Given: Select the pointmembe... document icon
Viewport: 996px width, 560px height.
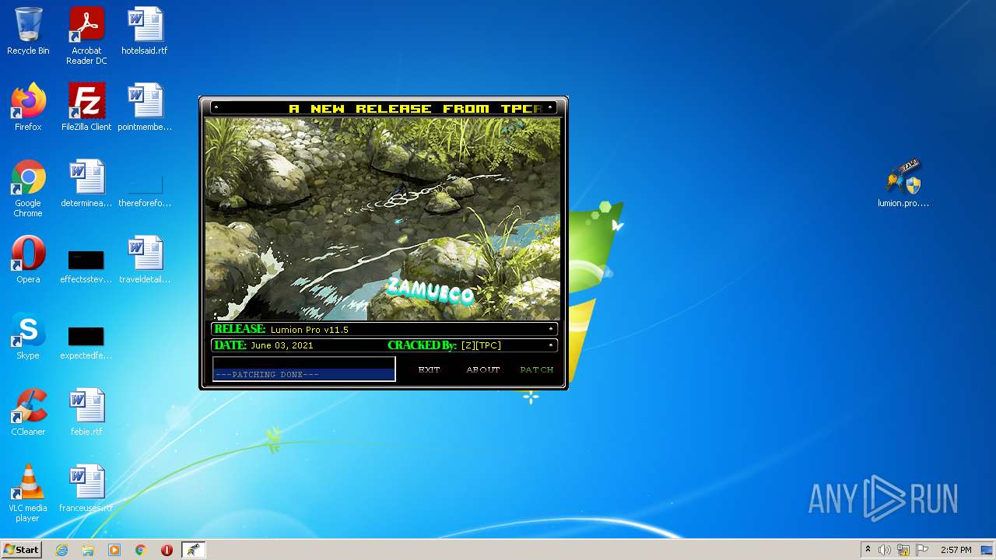Looking at the screenshot, I should click(145, 107).
